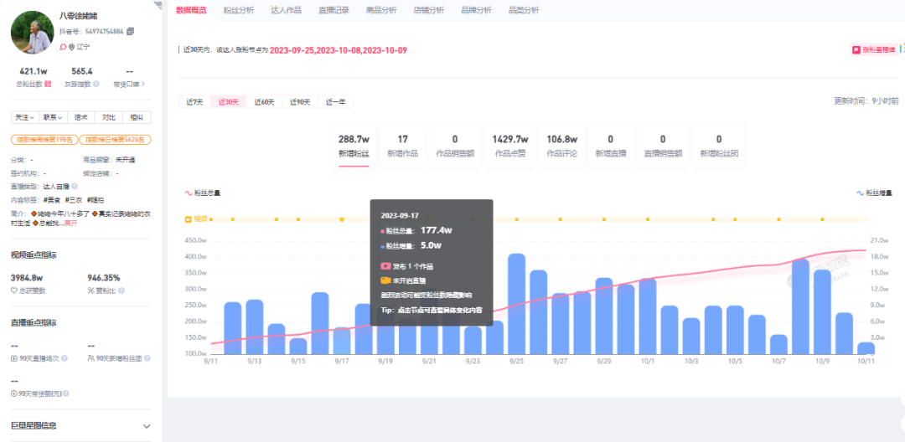Image resolution: width=905 pixels, height=442 pixels.
Task: Open the 联系 dropdown
Action: click(53, 117)
